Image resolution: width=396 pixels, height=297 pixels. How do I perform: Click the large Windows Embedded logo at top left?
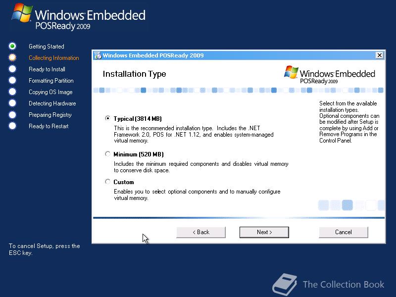(x=79, y=17)
